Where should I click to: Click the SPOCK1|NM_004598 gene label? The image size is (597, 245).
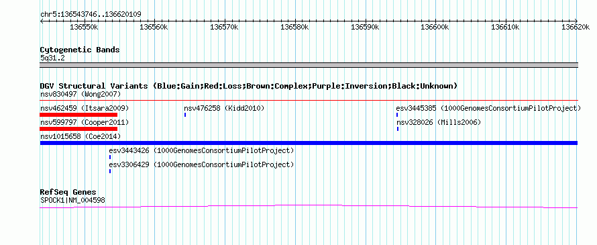(x=72, y=200)
